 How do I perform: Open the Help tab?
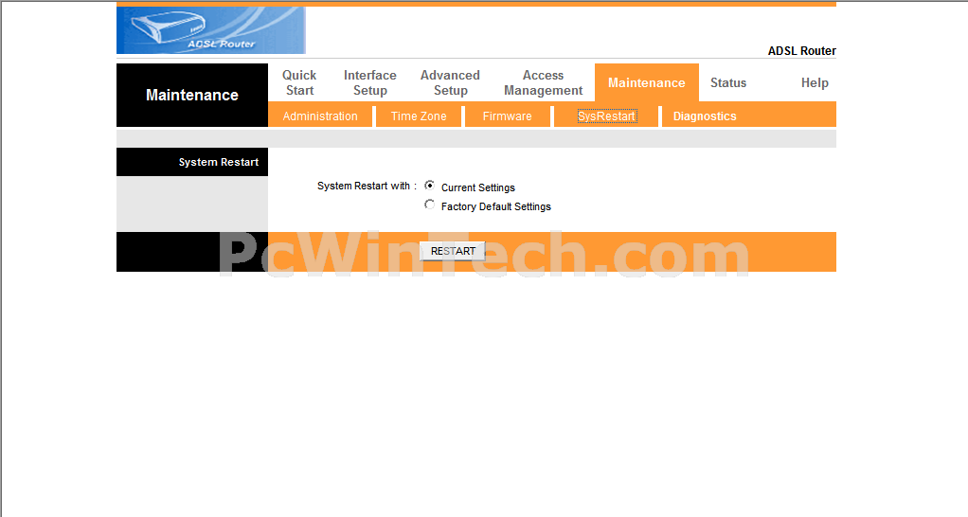point(815,82)
